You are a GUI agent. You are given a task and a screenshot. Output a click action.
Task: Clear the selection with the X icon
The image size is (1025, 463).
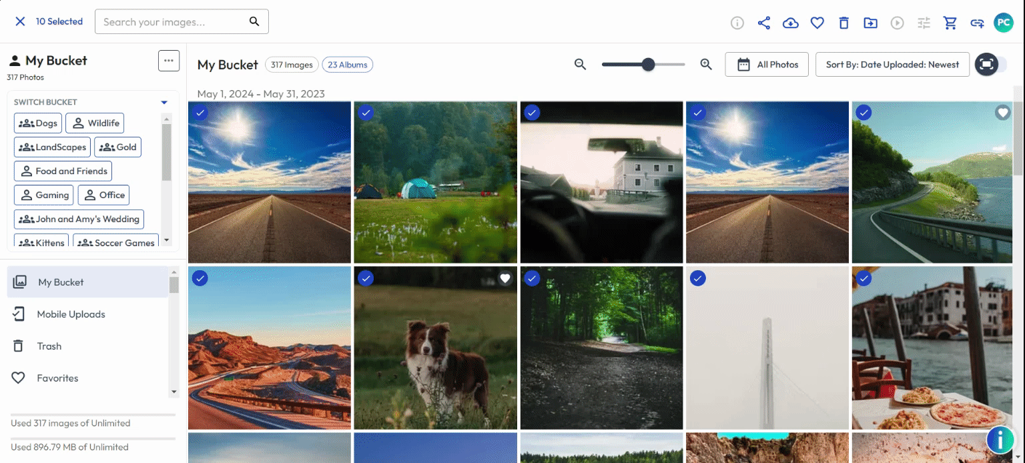tap(20, 21)
